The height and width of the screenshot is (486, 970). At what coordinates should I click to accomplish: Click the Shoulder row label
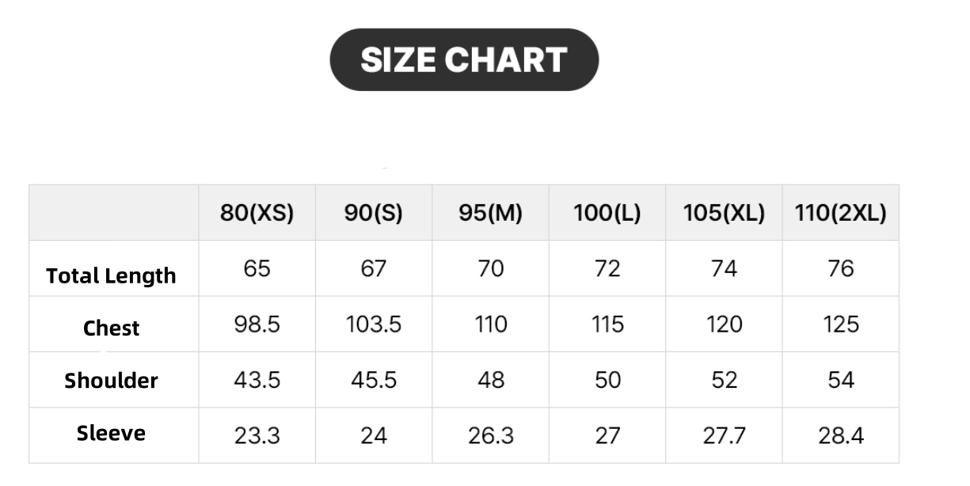(x=111, y=381)
